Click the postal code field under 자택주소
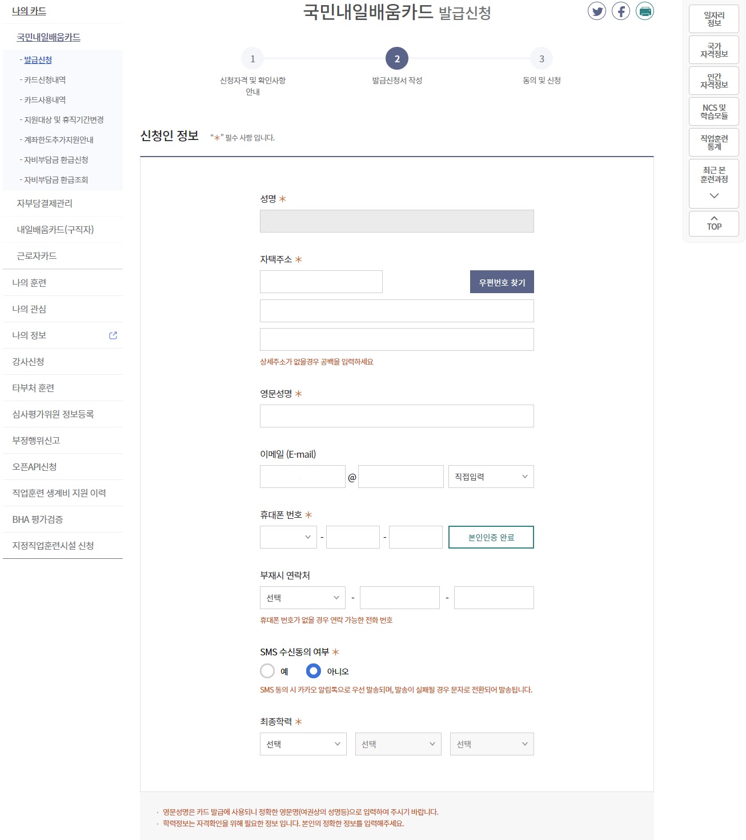 [x=321, y=282]
